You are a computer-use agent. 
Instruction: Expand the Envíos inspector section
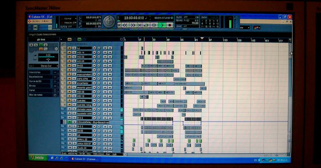point(40,86)
